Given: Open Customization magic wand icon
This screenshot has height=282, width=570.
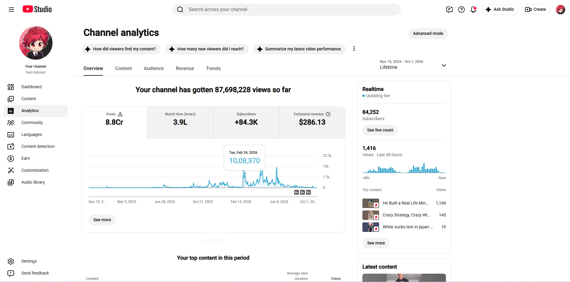Looking at the screenshot, I should point(11,170).
